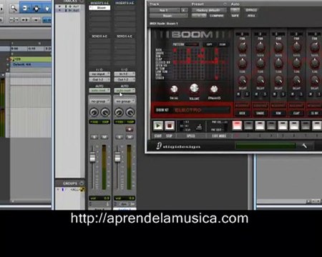
Task: Open Boom plug-in selector dropdown
Action: pos(168,16)
